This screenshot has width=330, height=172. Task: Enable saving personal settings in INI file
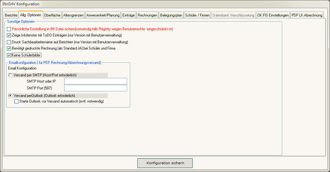[9, 29]
